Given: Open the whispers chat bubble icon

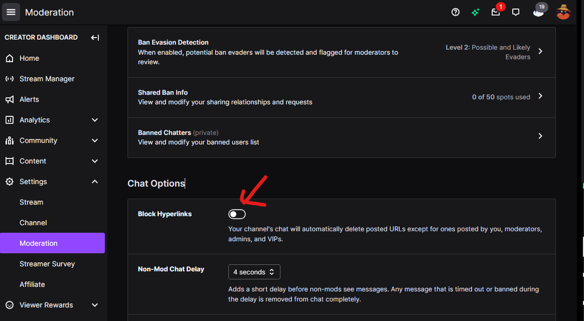Looking at the screenshot, I should pos(516,12).
